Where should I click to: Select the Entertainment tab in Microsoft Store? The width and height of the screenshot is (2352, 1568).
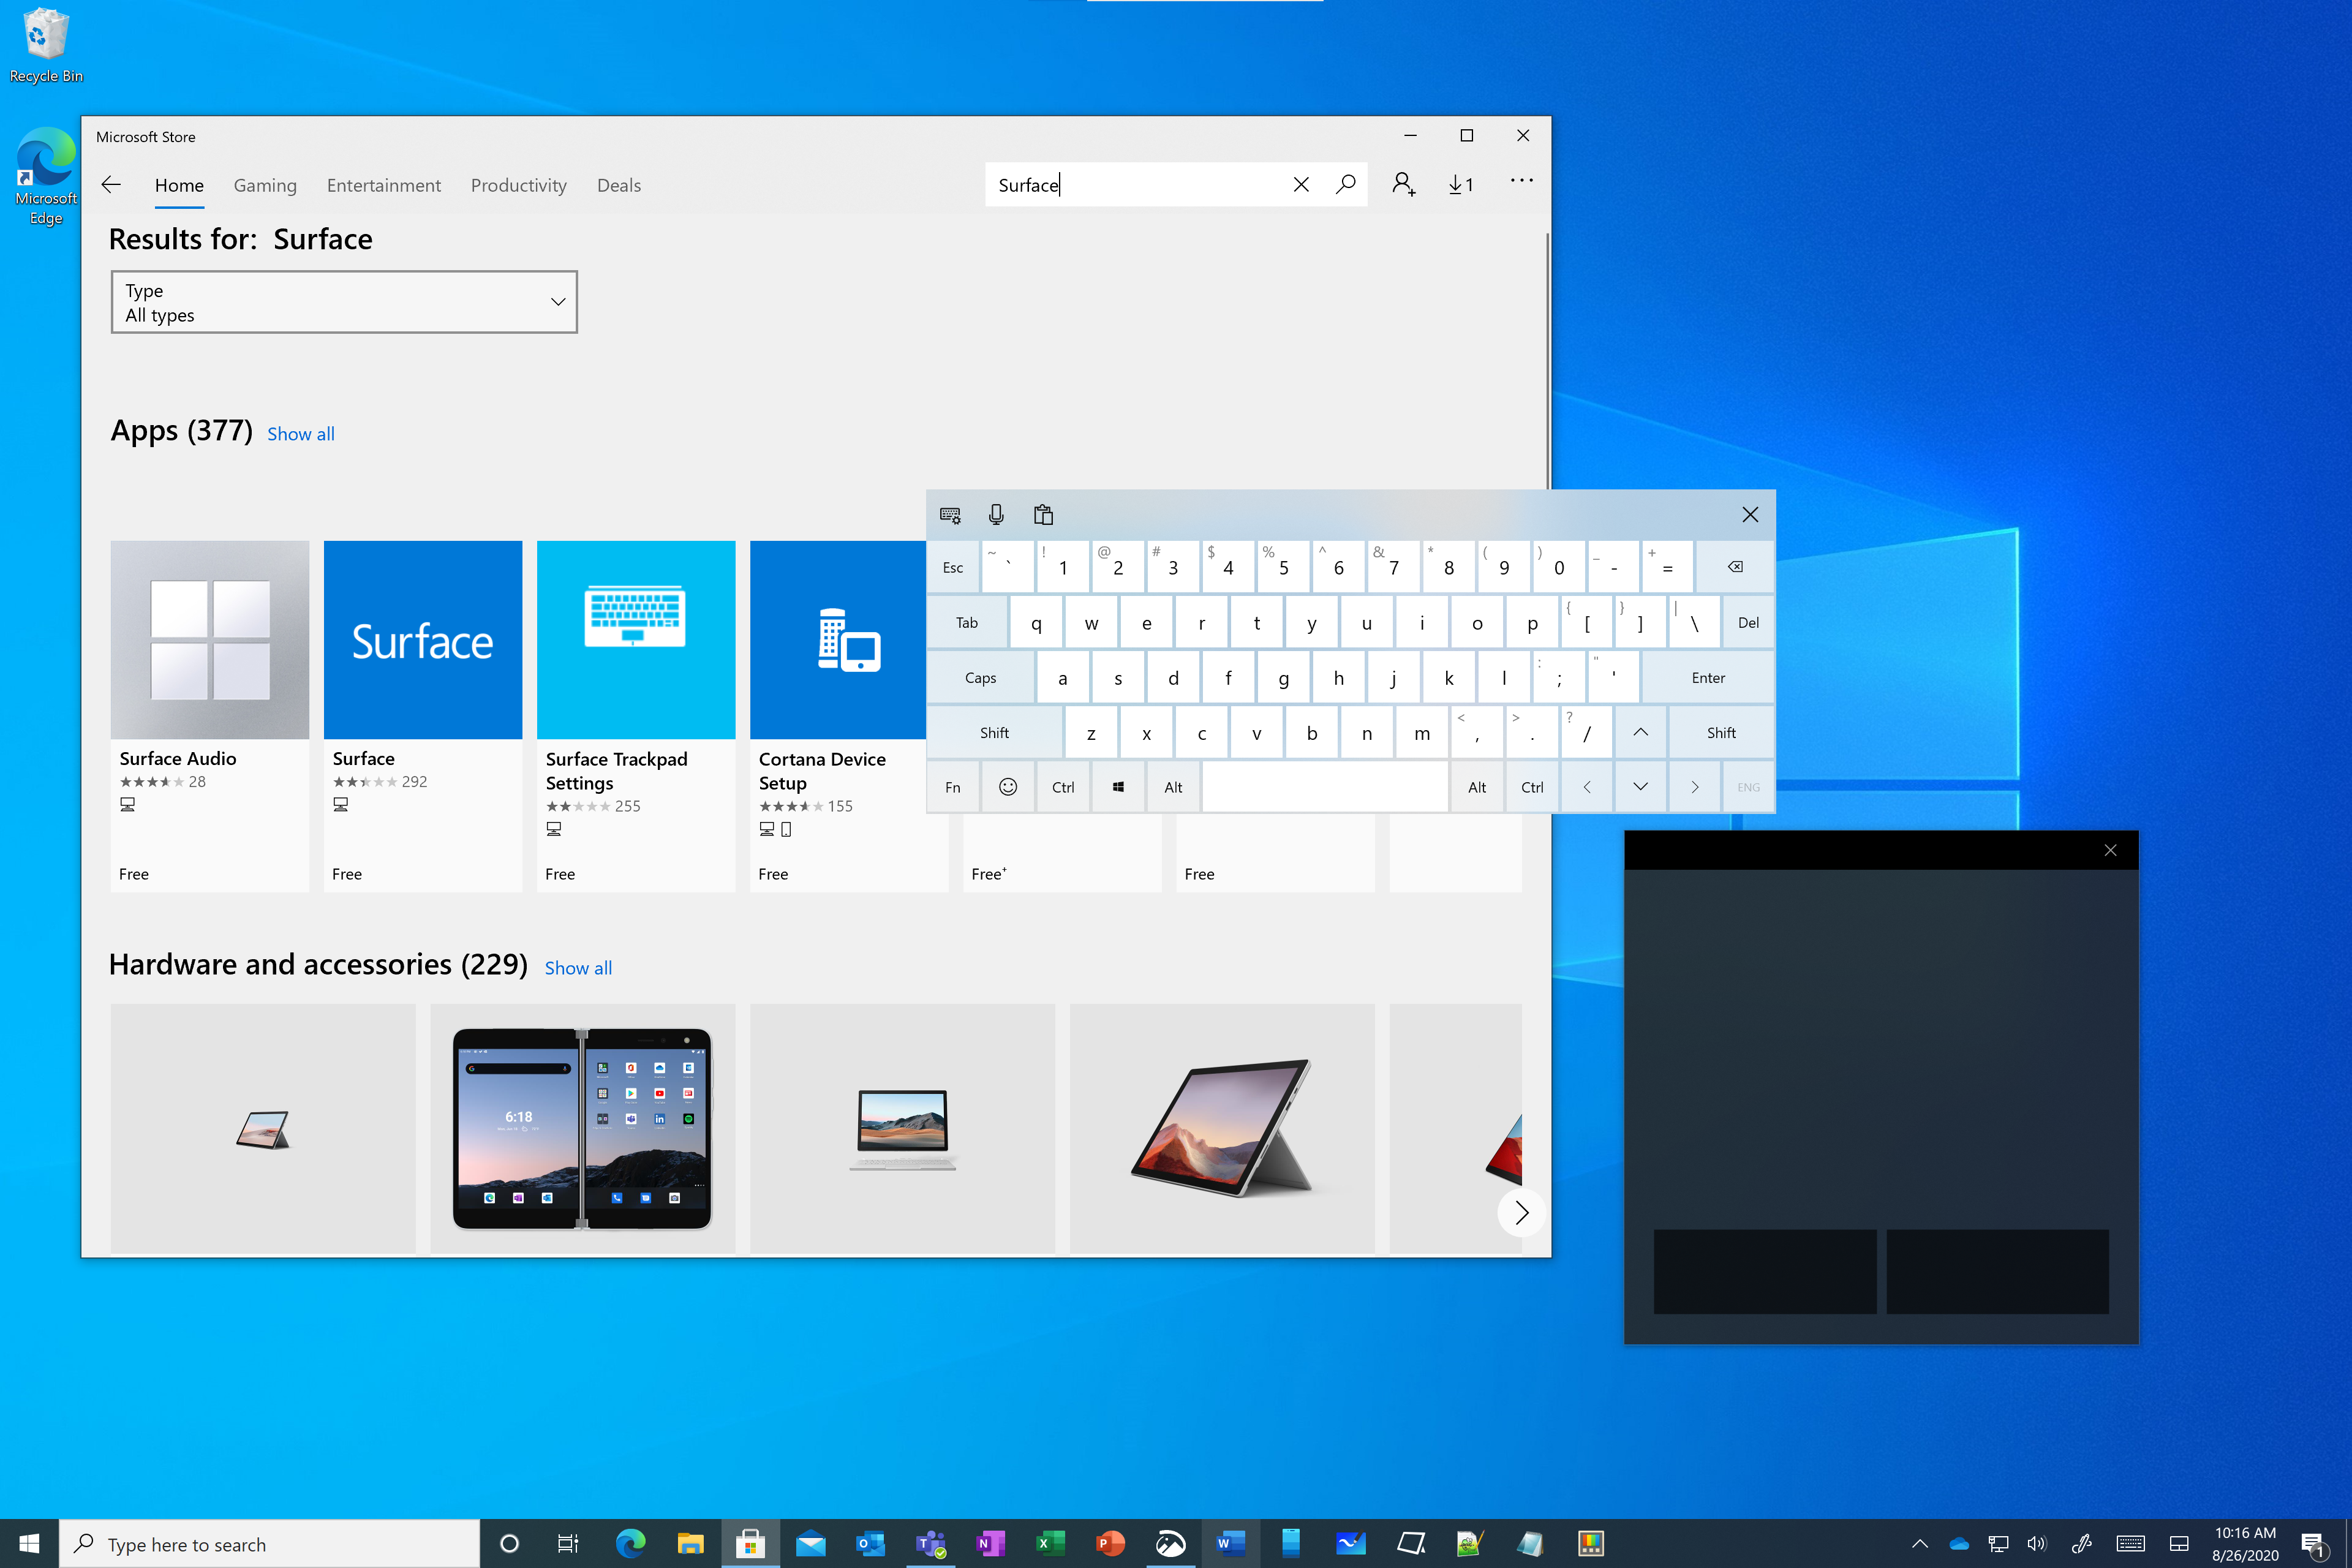pyautogui.click(x=383, y=184)
